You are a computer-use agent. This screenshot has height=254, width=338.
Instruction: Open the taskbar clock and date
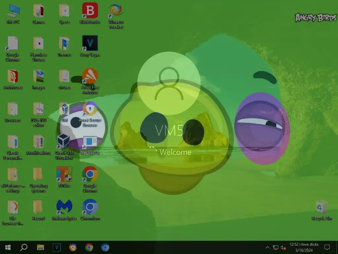click(304, 247)
